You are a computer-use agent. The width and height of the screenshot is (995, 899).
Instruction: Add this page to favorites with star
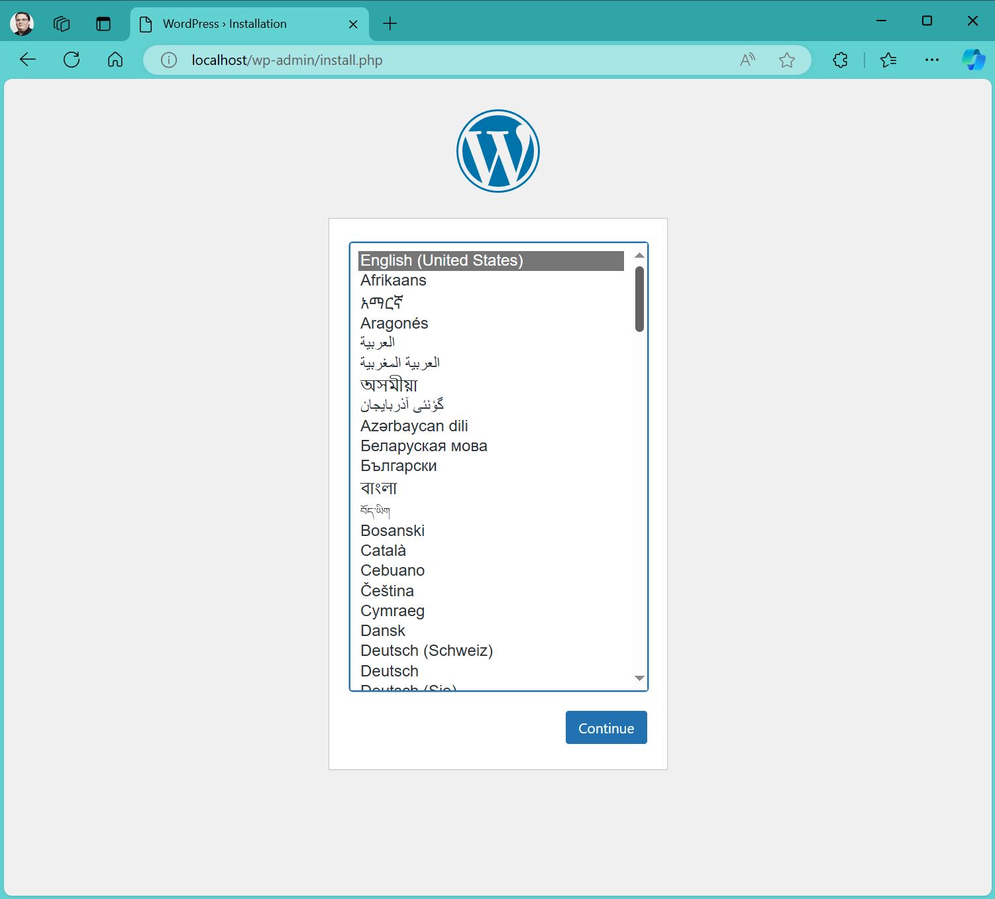click(786, 60)
